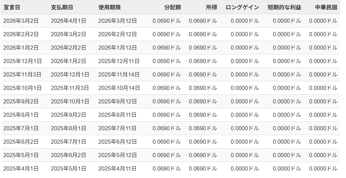Click the 使用期限 cell 2025年8月11日
Image resolution: width=346 pixels, height=178 pixels.
pyautogui.click(x=117, y=115)
